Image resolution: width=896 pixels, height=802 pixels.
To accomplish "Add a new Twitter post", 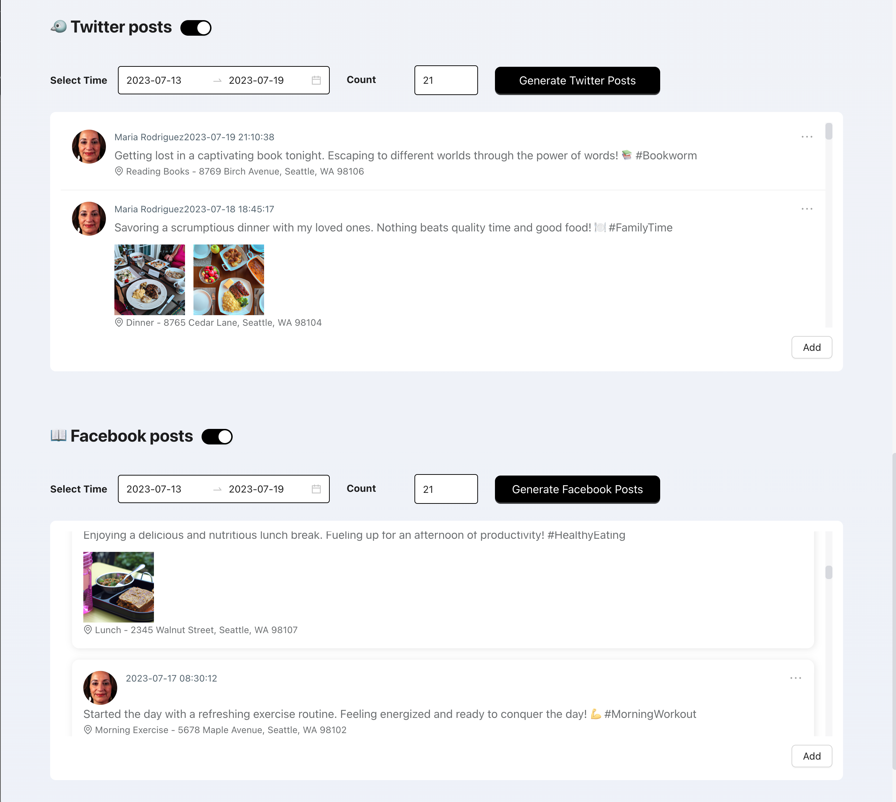I will (x=812, y=347).
